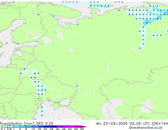Click the '20' legend scale value

pos(45,129)
